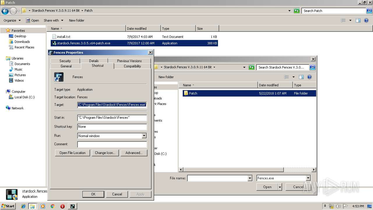
Task: Select Documents library in sidebar
Action: [22, 64]
